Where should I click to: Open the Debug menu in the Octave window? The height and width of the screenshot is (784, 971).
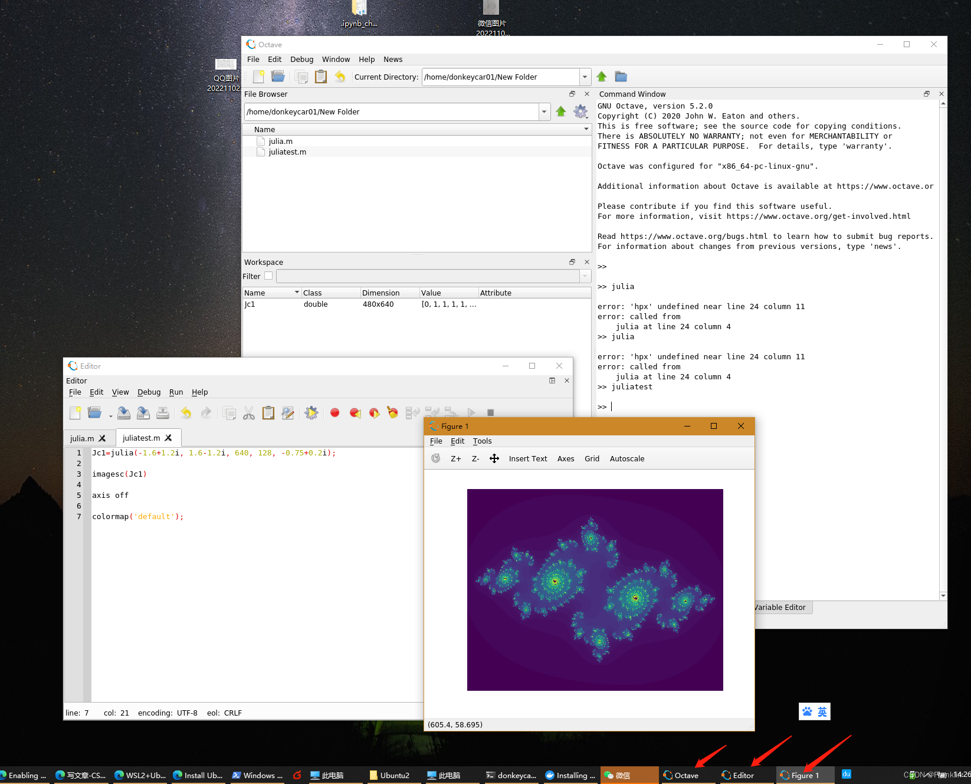301,59
